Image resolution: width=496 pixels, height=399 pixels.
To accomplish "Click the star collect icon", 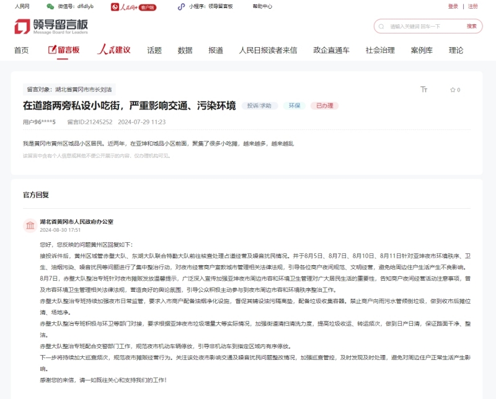I will pyautogui.click(x=453, y=90).
